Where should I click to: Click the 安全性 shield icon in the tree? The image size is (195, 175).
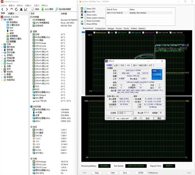(x=5, y=72)
